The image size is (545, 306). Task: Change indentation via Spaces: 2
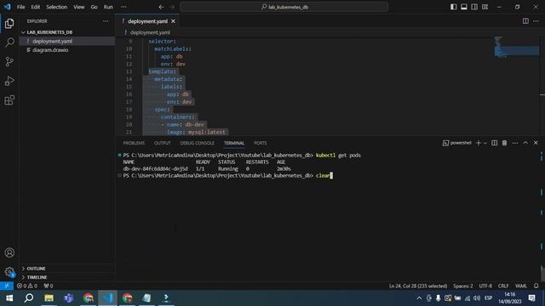click(463, 286)
